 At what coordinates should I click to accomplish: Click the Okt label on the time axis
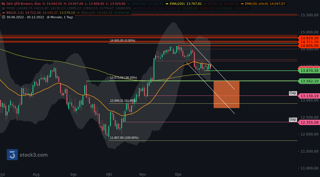[x=109, y=174]
